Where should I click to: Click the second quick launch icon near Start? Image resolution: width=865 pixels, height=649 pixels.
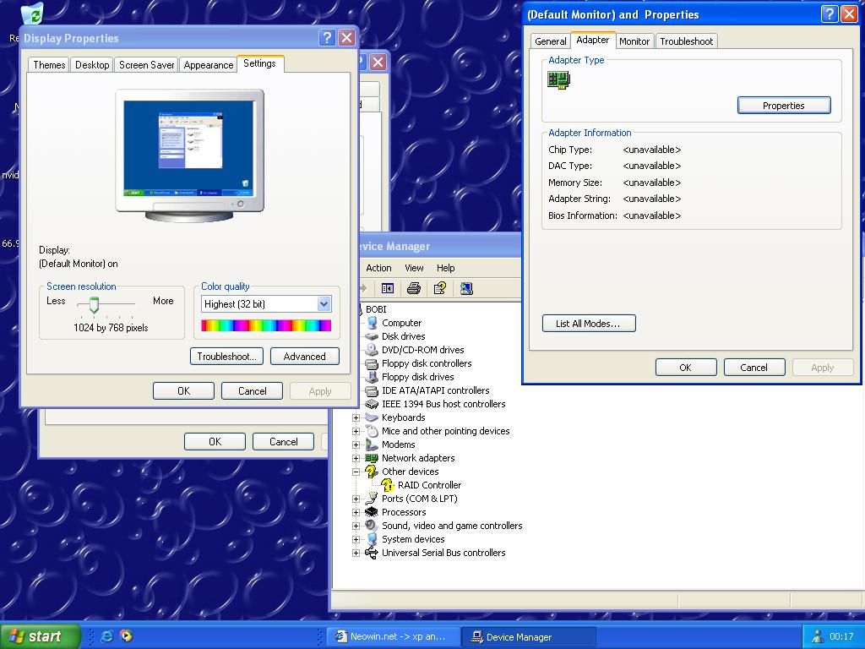pyautogui.click(x=125, y=636)
